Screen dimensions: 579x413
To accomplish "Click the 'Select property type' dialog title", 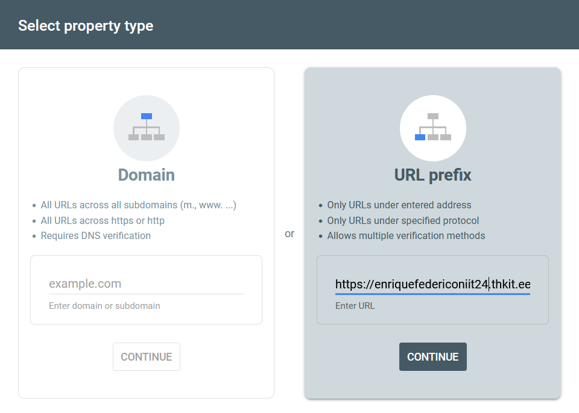I will click(x=86, y=26).
